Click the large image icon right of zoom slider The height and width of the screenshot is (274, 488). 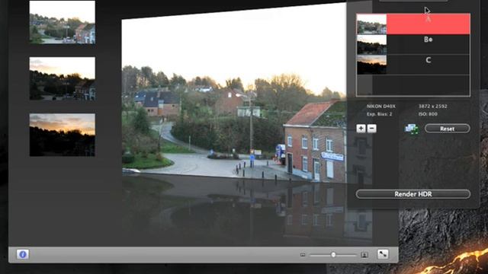364,255
